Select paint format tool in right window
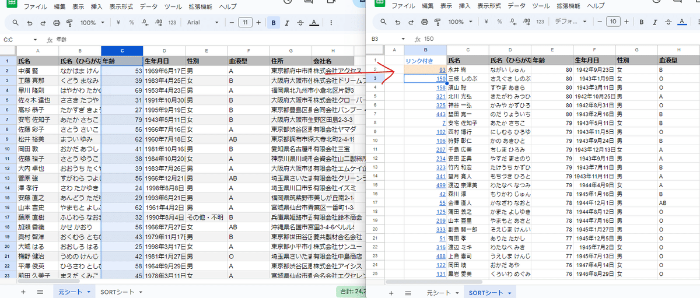The width and height of the screenshot is (700, 298). (x=437, y=22)
